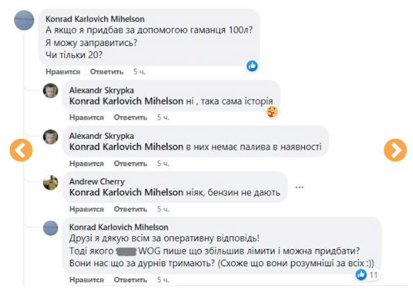Click the 5 ч. timestamp under first comment
This screenshot has width=413, height=305.
(139, 71)
